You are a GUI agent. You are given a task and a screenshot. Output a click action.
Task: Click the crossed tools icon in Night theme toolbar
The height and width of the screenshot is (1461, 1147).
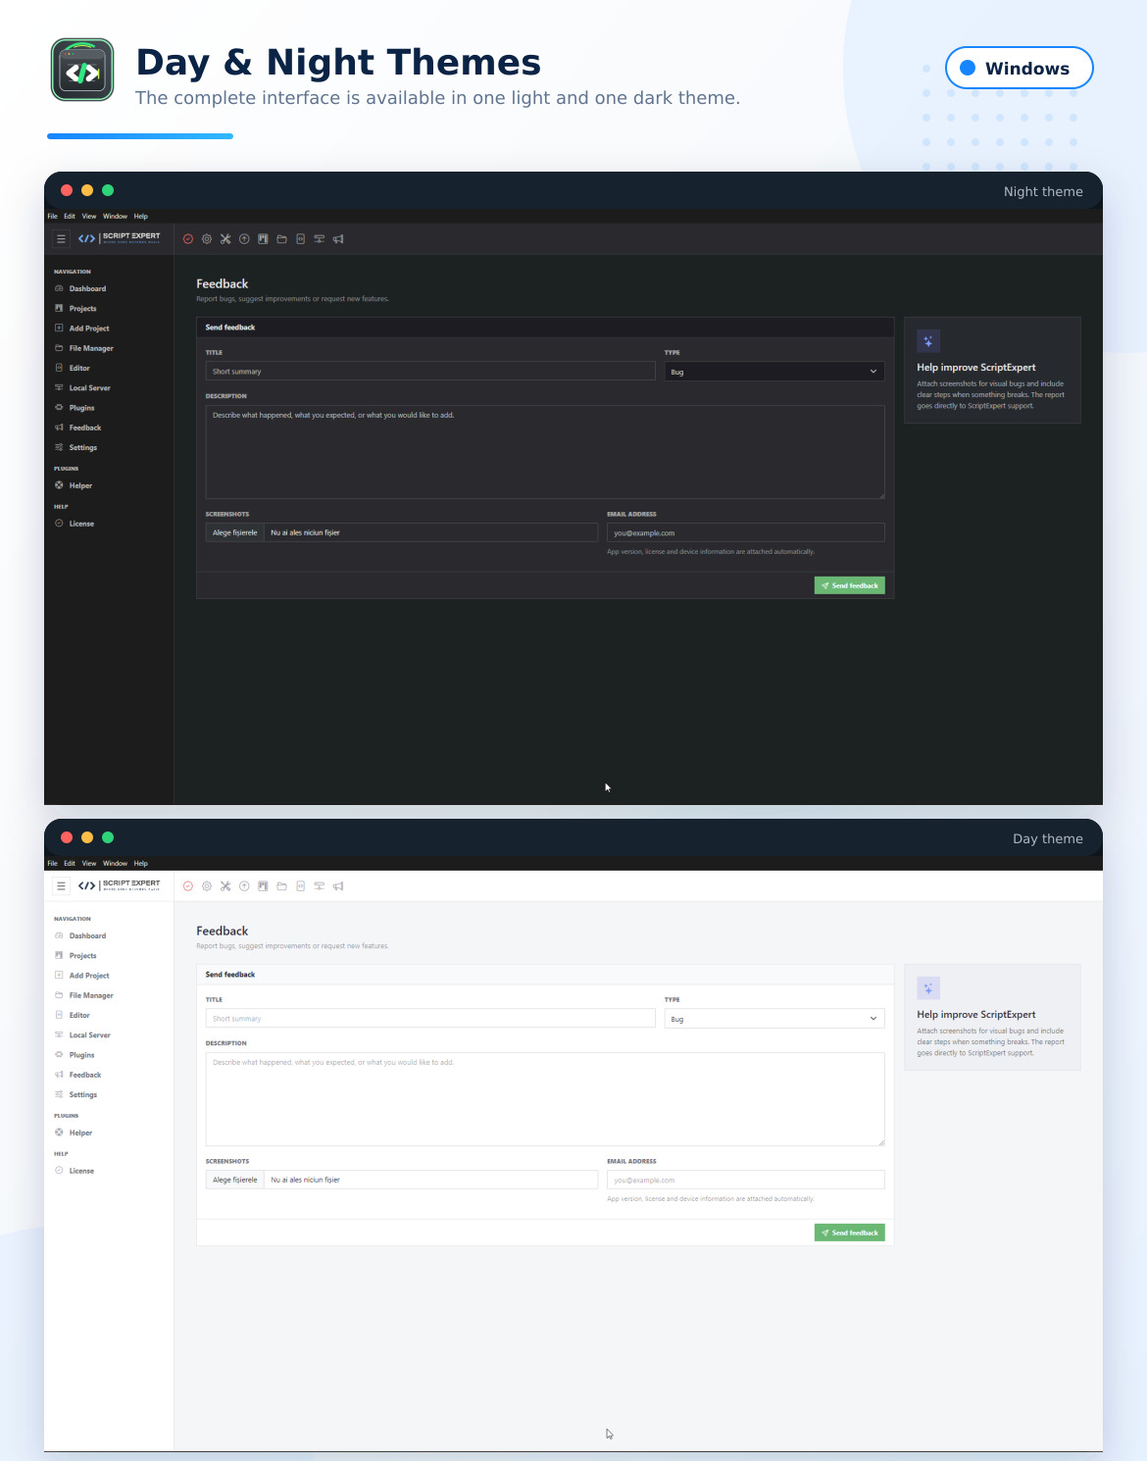225,239
